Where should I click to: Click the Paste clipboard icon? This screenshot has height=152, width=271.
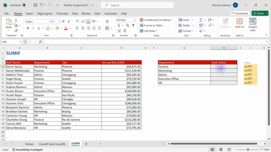[8, 22]
